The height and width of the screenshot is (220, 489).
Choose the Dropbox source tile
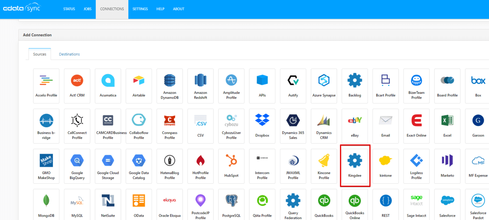(x=262, y=126)
